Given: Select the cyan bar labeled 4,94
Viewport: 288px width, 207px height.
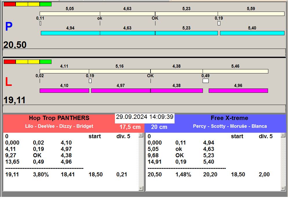Looking at the screenshot, I should pos(70,33).
